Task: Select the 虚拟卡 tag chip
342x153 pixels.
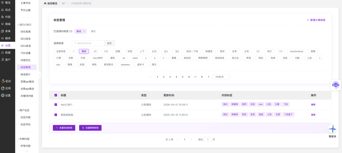Action: point(140,64)
